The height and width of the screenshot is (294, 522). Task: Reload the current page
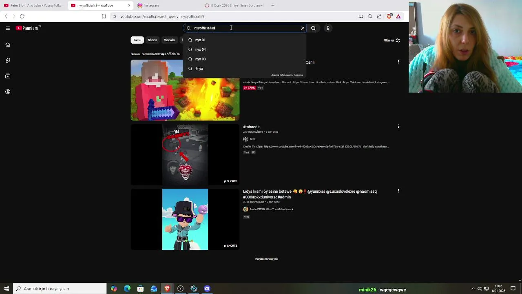pos(22,16)
